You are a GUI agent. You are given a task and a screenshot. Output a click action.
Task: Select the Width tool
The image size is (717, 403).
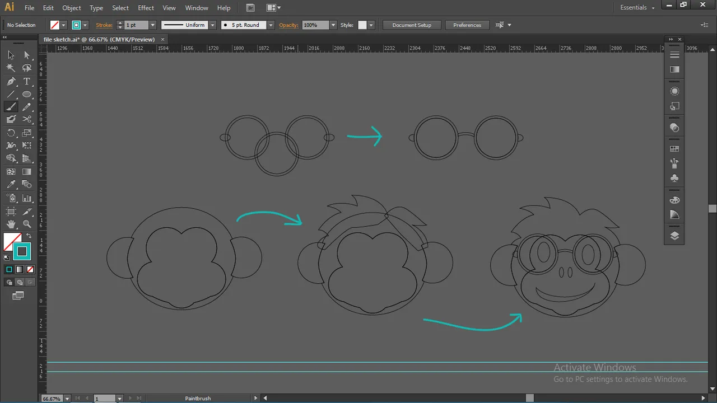pos(11,146)
